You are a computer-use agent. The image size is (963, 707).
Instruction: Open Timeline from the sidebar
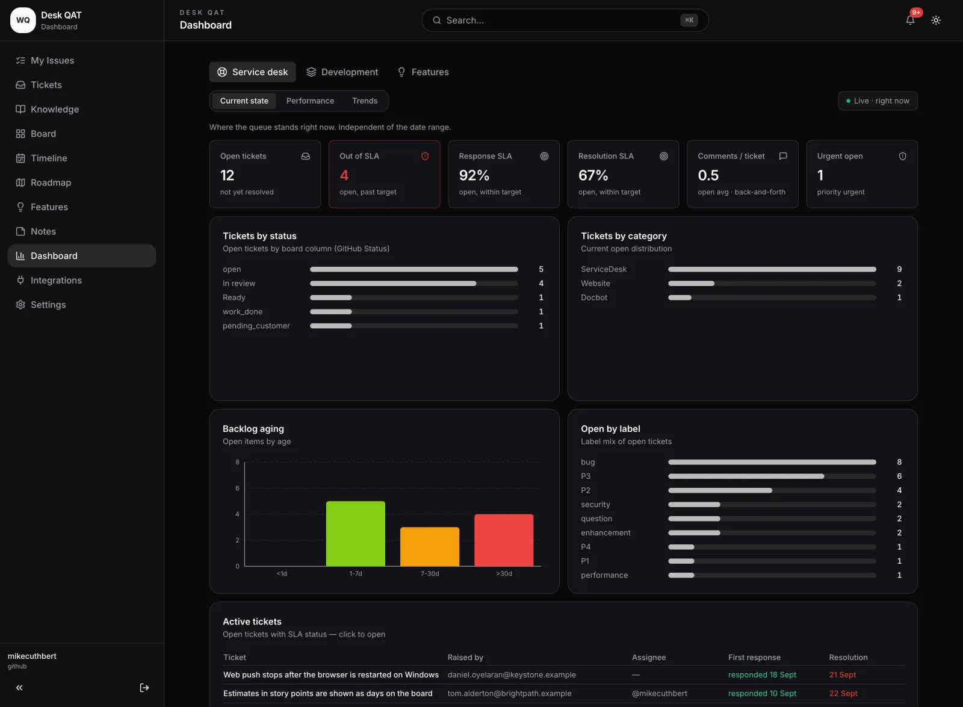tap(82, 158)
